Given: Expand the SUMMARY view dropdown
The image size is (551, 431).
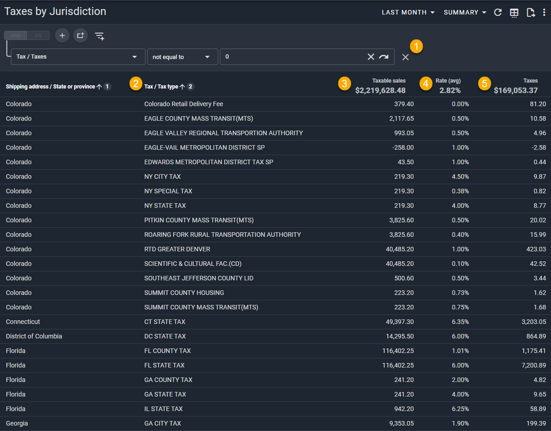Looking at the screenshot, I should coord(465,12).
